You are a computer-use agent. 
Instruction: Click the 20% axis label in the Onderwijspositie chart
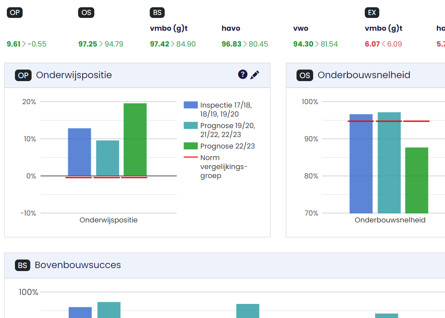click(x=29, y=102)
